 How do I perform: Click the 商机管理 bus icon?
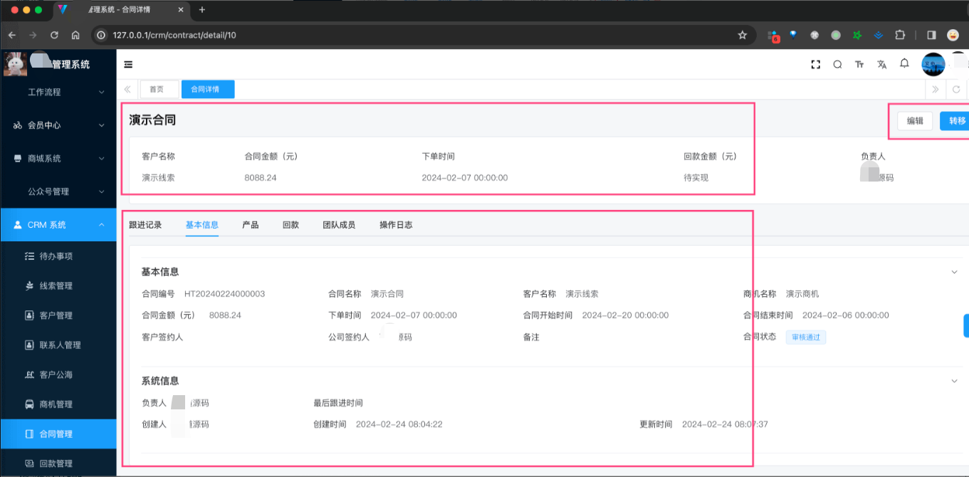pyautogui.click(x=29, y=404)
